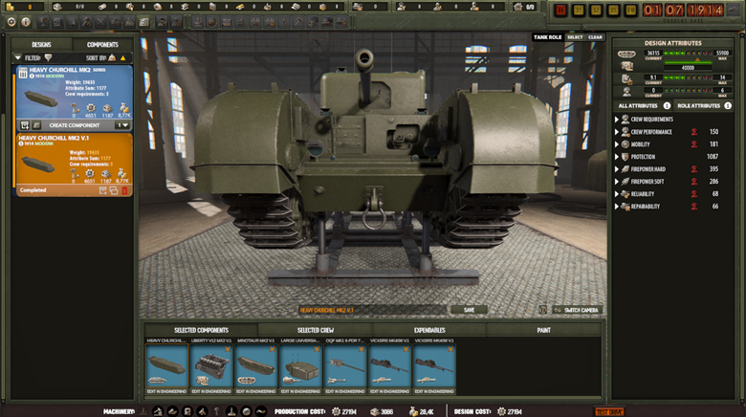
Task: Expand Crew Requirements attributes
Action: click(x=617, y=119)
